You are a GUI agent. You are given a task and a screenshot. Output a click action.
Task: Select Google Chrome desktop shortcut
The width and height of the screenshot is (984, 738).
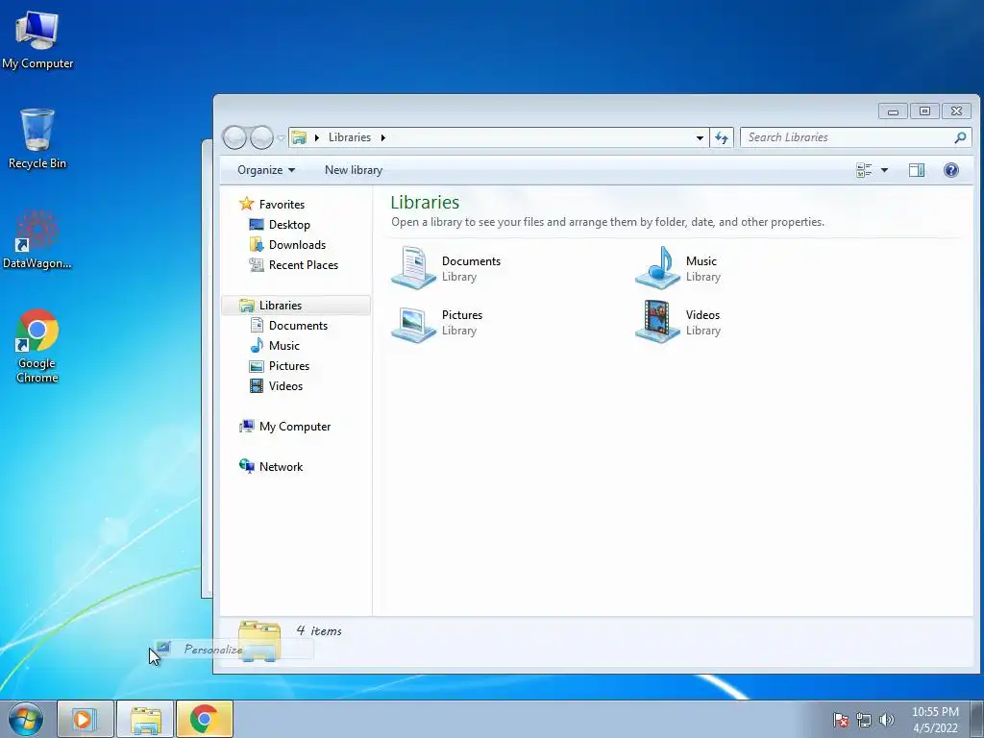[x=37, y=345]
